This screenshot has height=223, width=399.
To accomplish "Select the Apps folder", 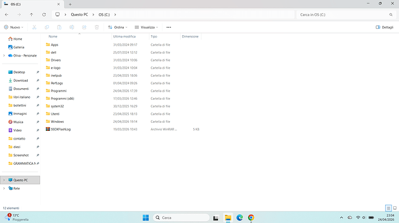I will coord(52,44).
